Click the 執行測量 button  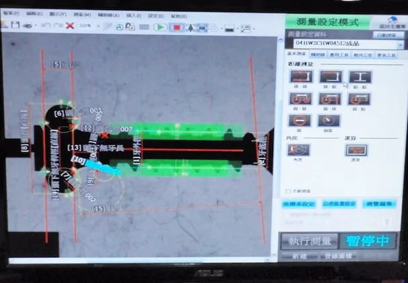pos(309,241)
